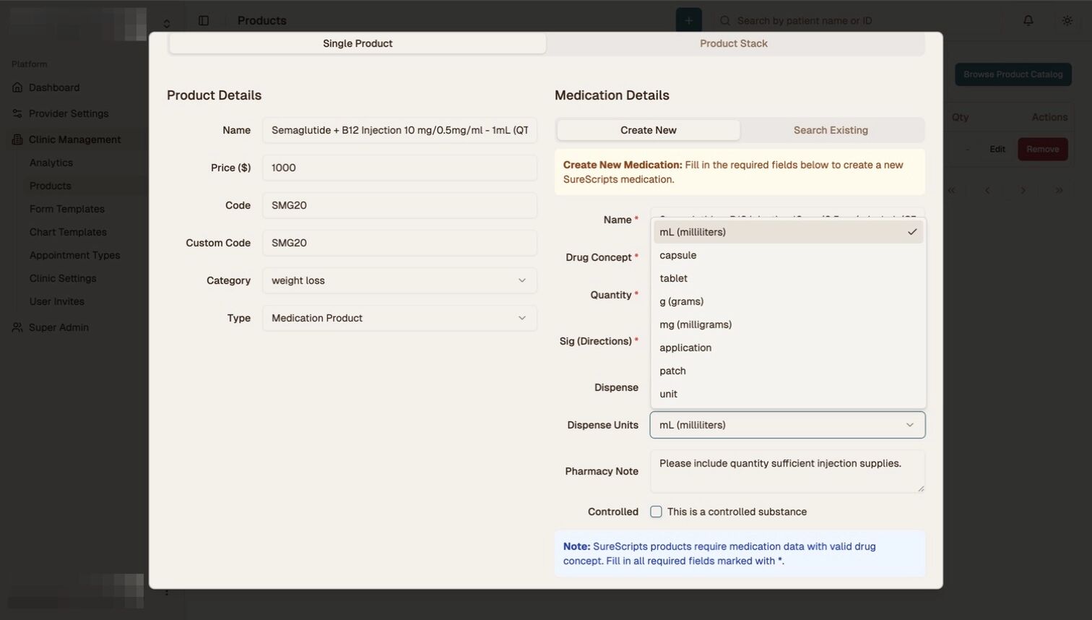
Task: Choose capsule from dispense units list
Action: click(x=788, y=255)
